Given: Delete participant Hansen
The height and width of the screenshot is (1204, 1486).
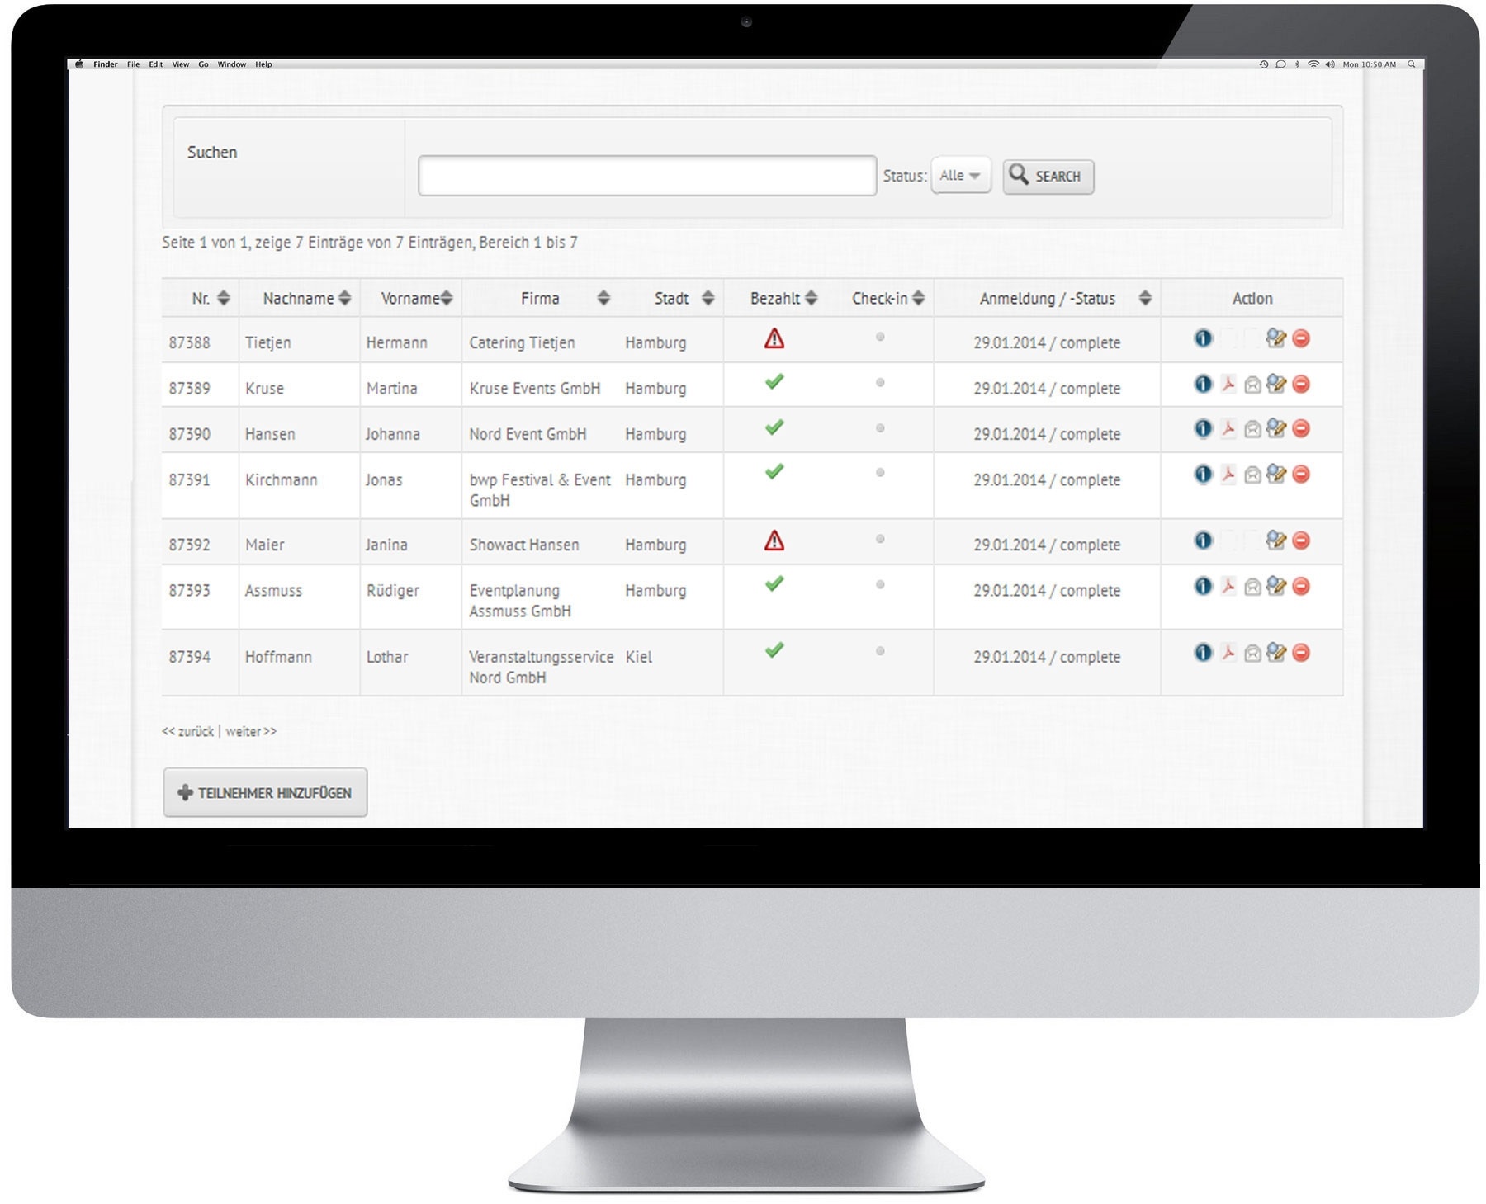Looking at the screenshot, I should pos(1301,428).
